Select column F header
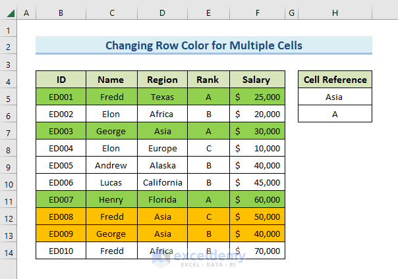The image size is (398, 279). 257,13
